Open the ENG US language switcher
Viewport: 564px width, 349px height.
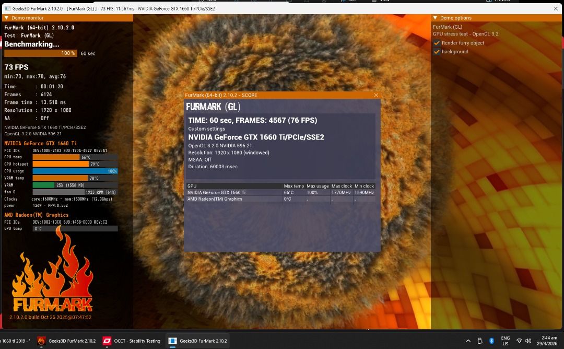point(505,341)
